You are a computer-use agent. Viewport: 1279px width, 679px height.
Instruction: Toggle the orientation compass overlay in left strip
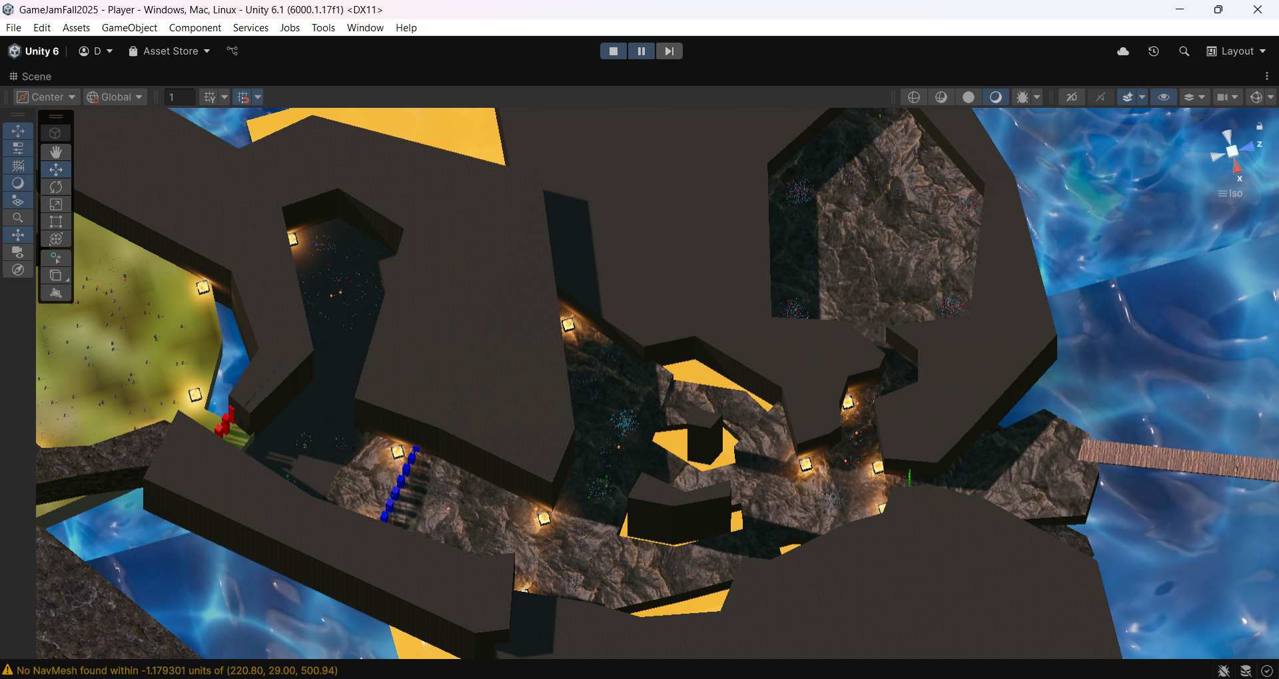click(18, 270)
